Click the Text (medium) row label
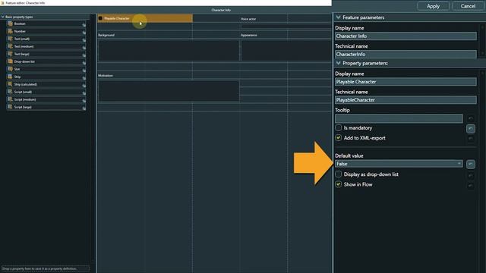 click(x=24, y=46)
